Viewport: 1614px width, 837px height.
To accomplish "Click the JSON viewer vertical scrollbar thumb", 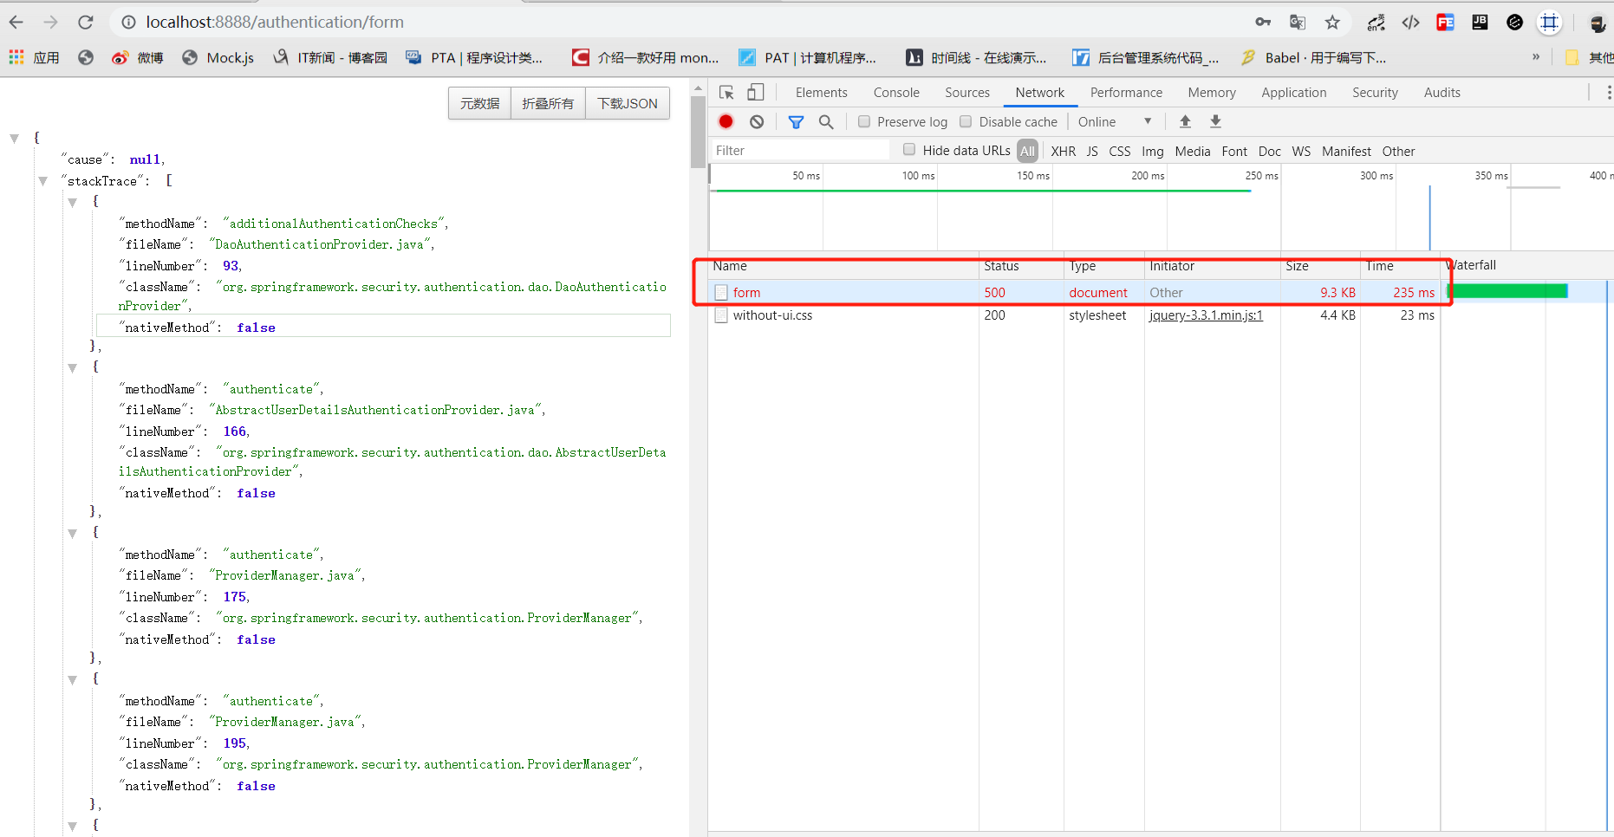I will coord(698,132).
